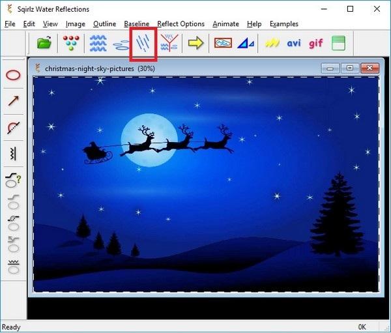The width and height of the screenshot is (391, 333).
Task: Select the red arrow pointer tool
Action: pyautogui.click(x=13, y=101)
